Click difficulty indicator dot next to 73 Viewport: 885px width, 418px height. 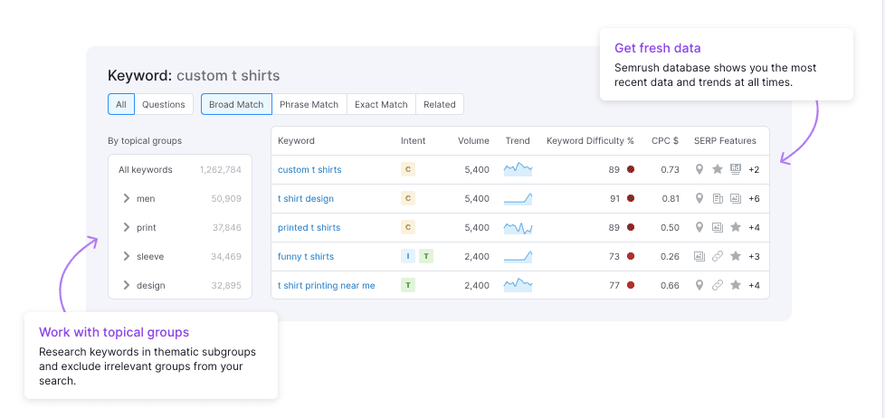631,256
